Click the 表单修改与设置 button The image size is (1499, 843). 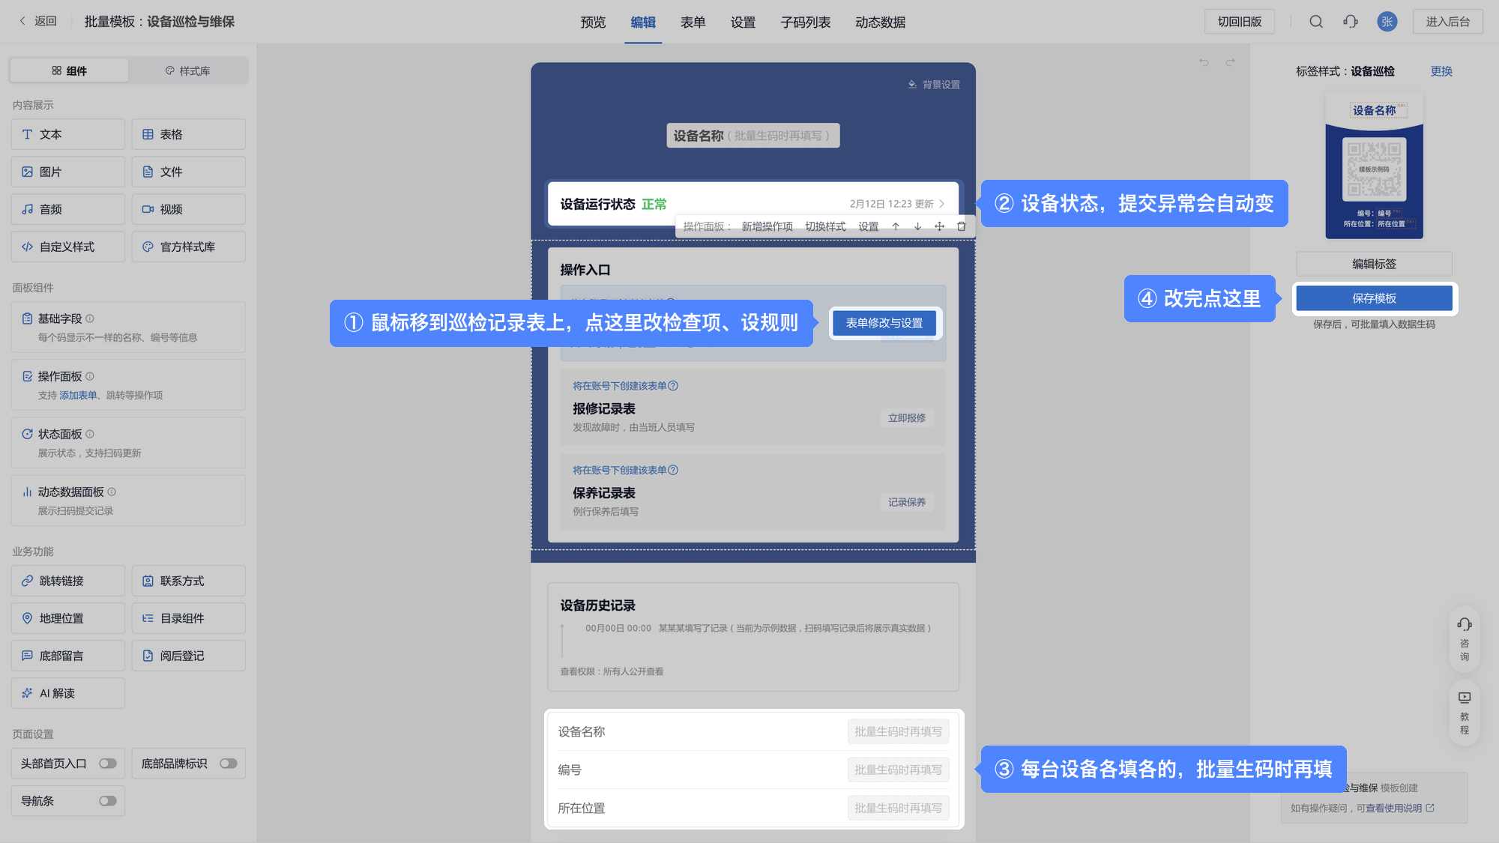click(x=884, y=323)
